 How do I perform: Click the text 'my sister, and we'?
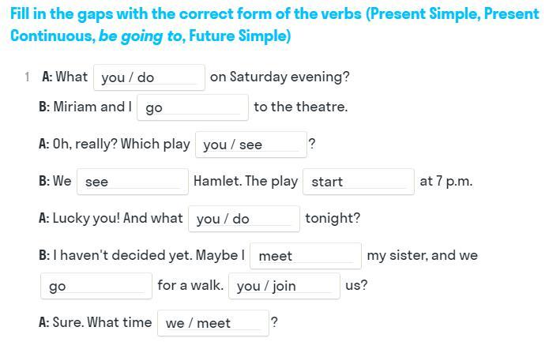click(x=422, y=255)
